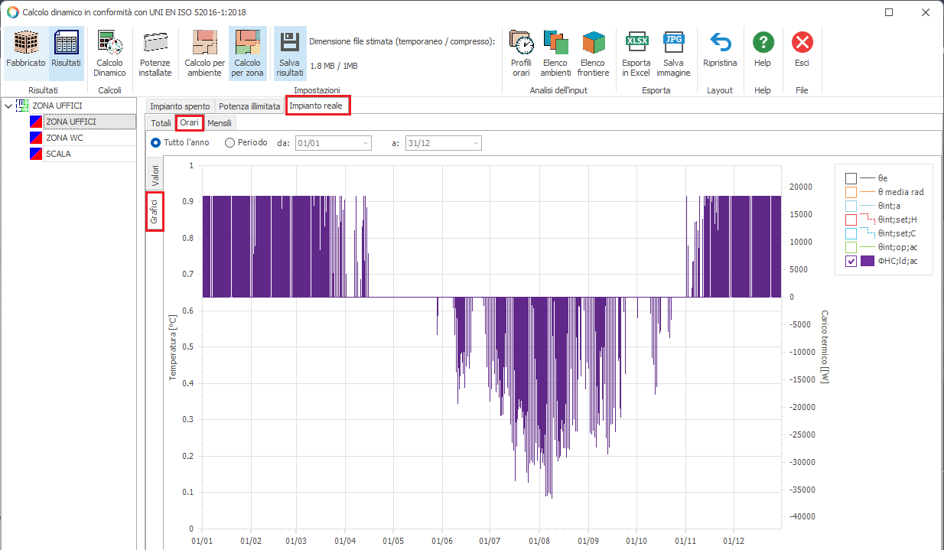Select the Periodo radio button

(229, 143)
